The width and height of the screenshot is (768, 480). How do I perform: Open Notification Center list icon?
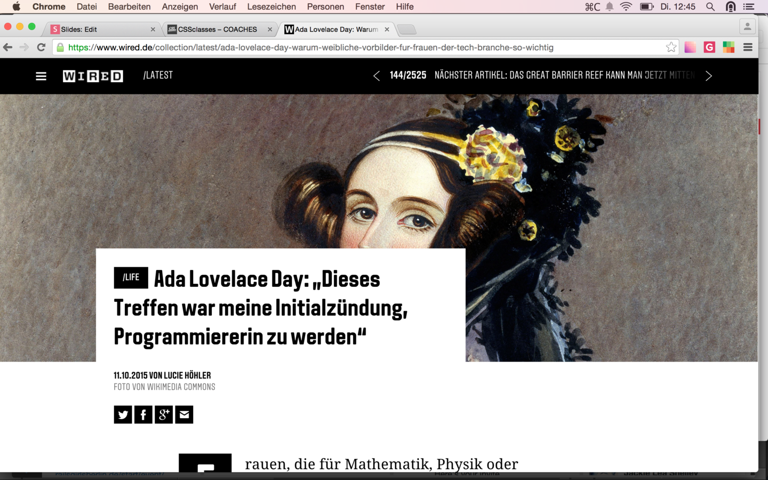749,7
